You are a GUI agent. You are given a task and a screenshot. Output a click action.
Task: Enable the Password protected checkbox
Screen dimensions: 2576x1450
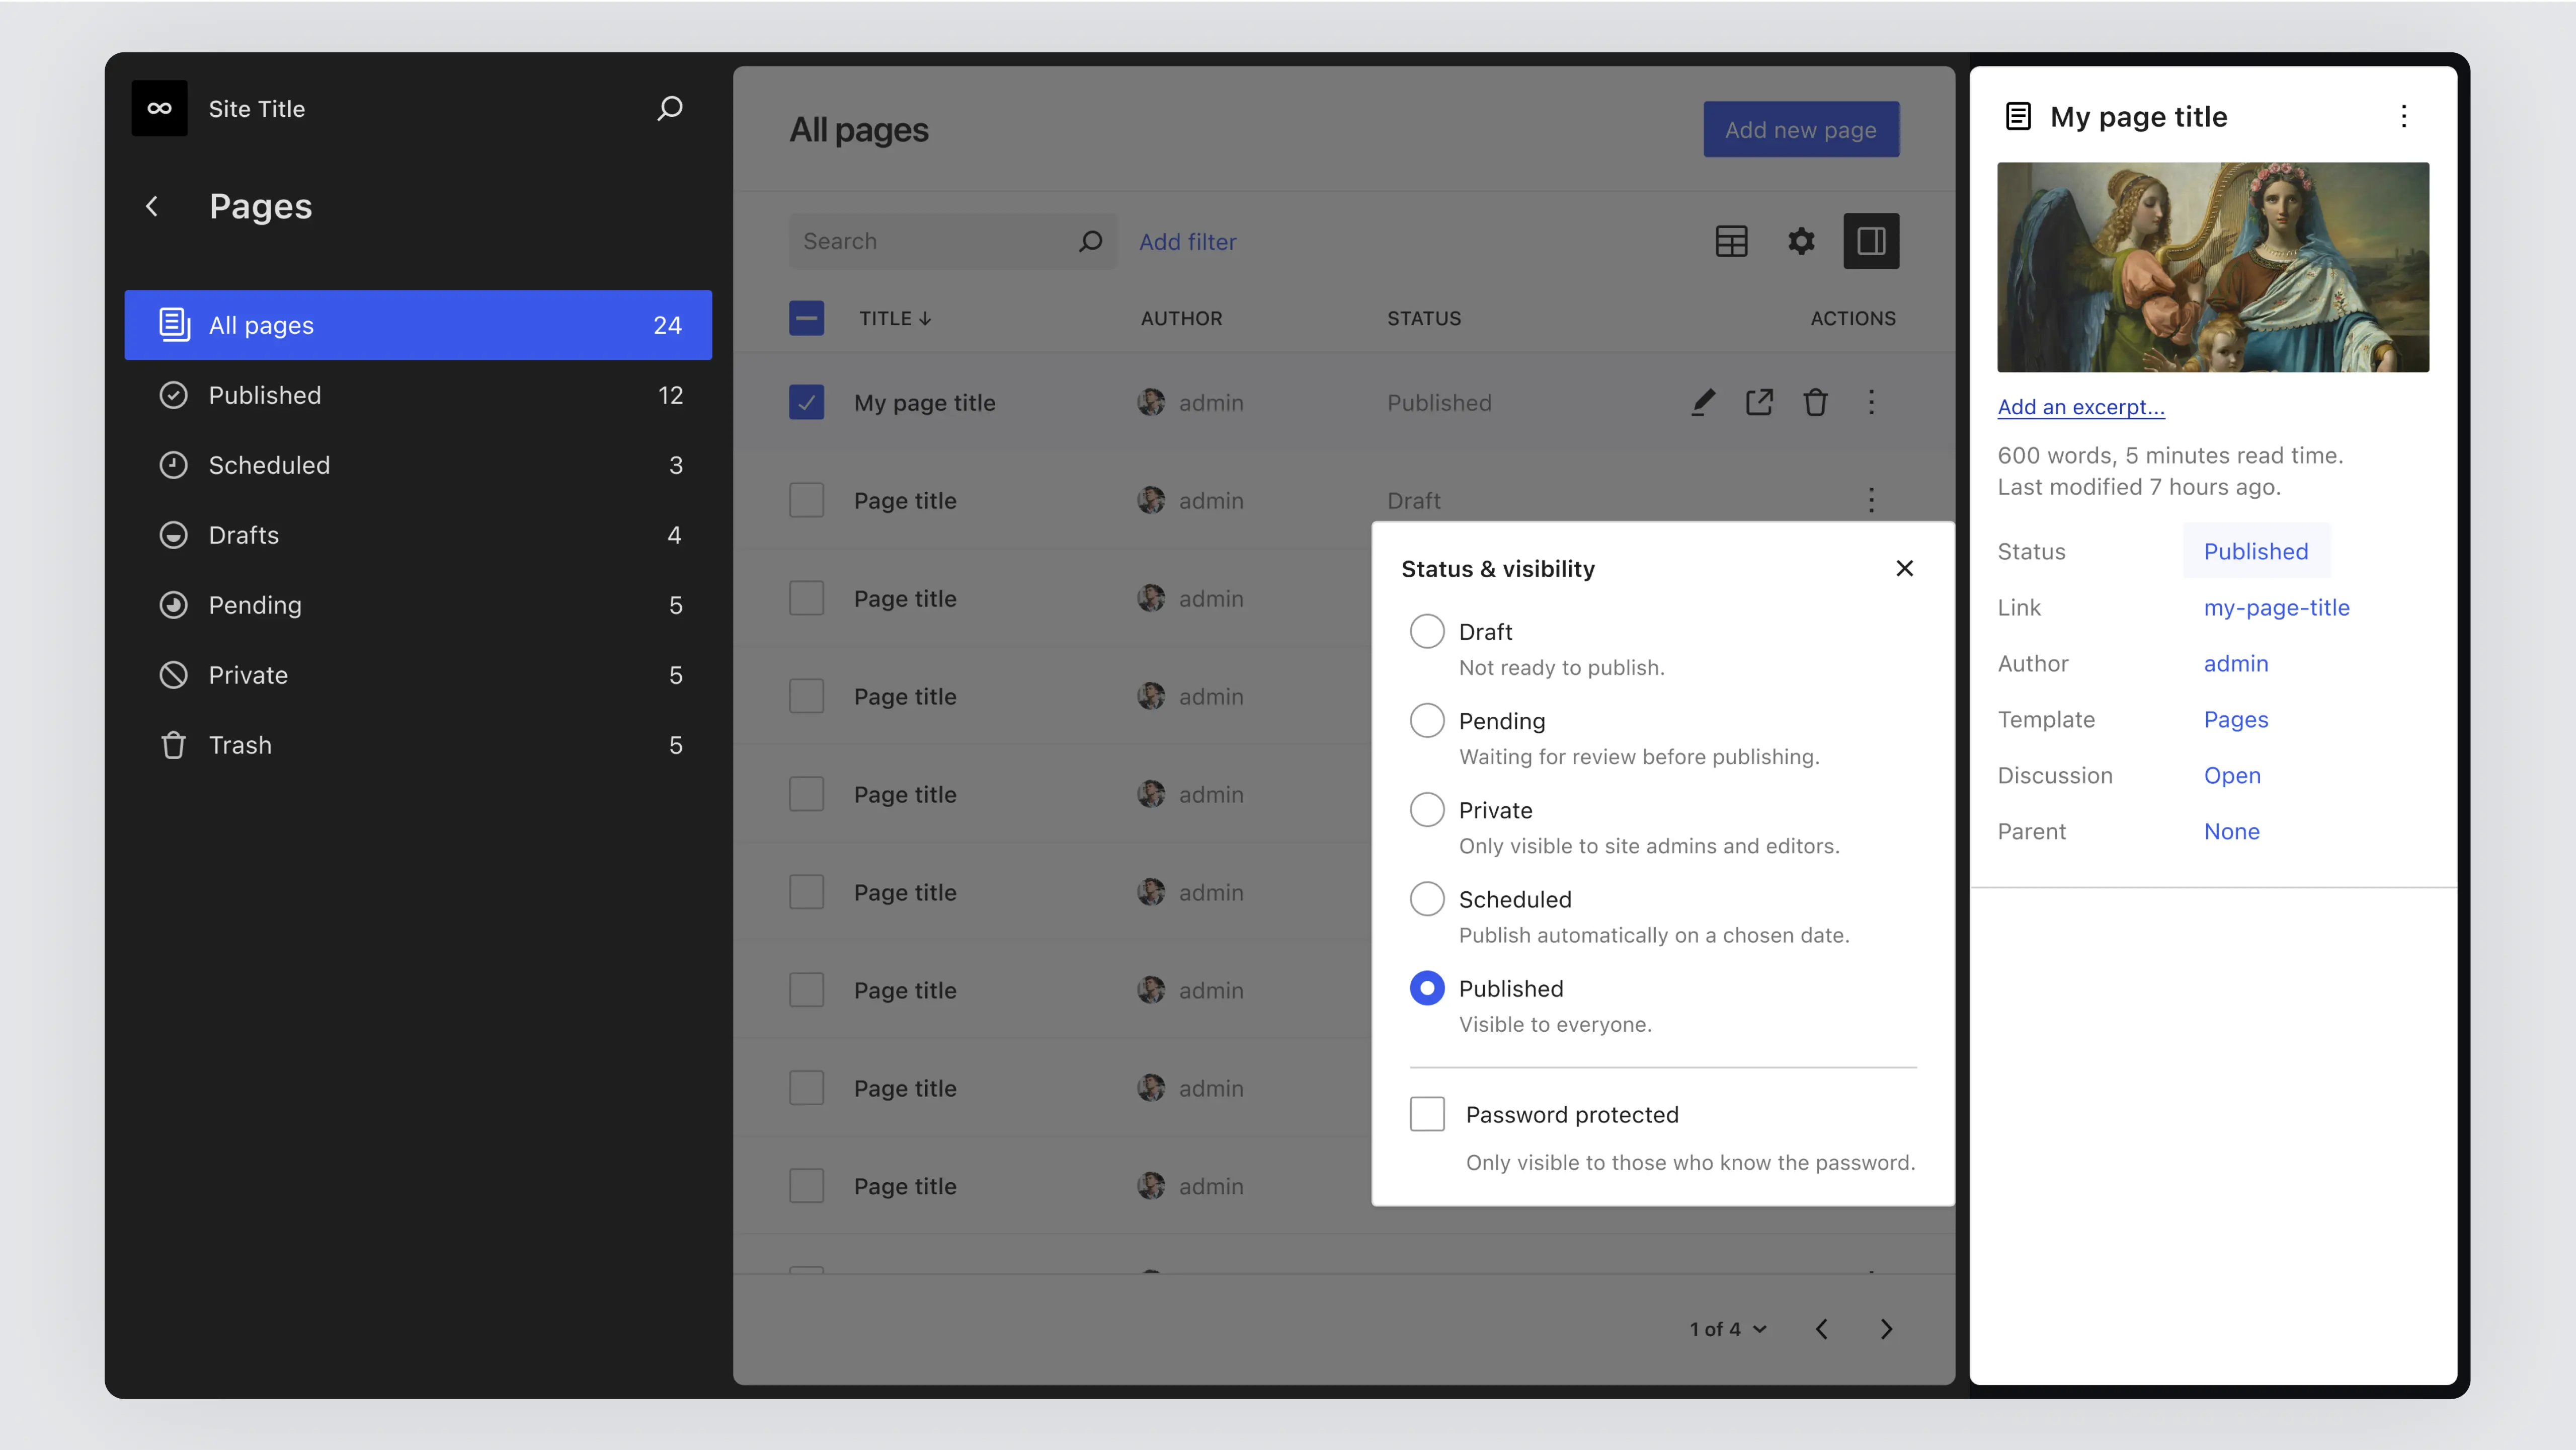[1427, 1113]
